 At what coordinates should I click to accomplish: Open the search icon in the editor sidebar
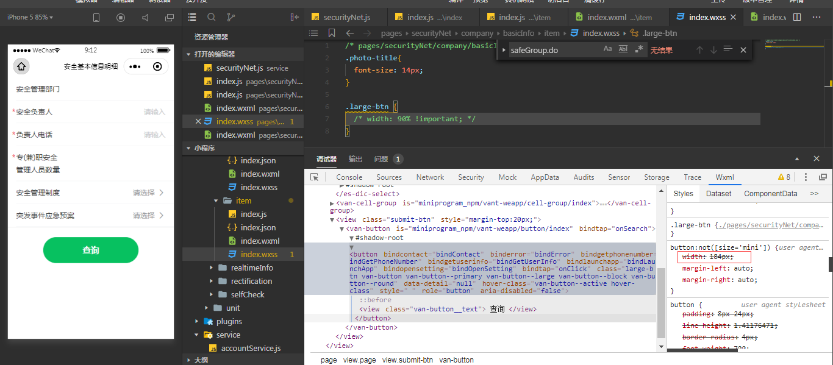tap(212, 17)
